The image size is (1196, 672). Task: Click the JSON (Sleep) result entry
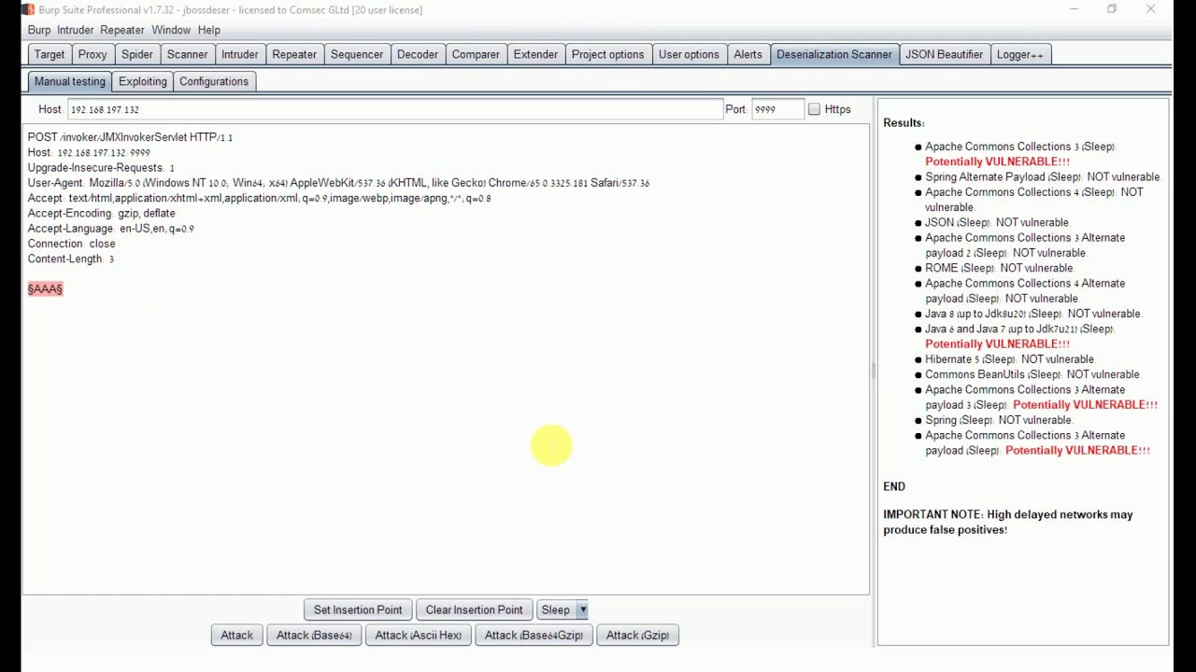coord(997,222)
